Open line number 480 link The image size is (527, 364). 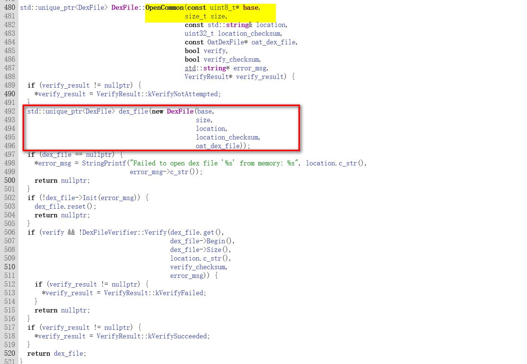pyautogui.click(x=10, y=8)
